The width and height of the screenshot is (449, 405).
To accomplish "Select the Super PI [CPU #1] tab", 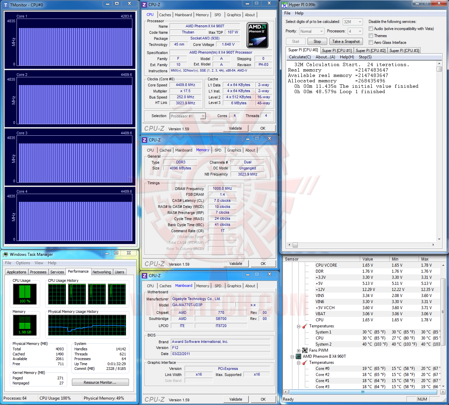I will point(337,51).
